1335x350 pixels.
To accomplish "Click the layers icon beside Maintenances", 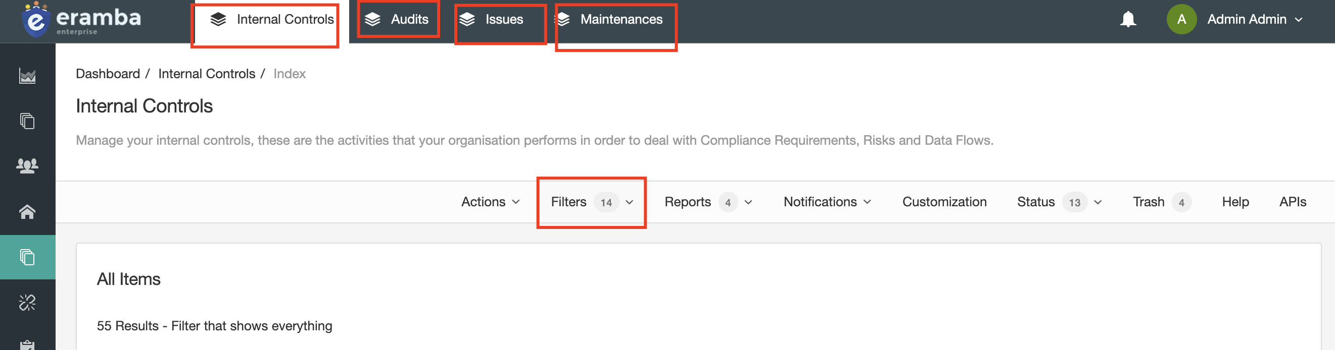I will 562,20.
